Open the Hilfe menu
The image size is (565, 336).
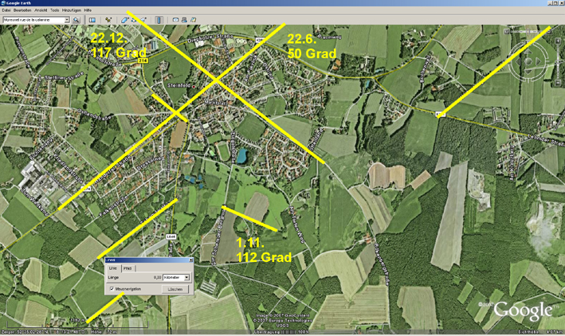point(88,10)
